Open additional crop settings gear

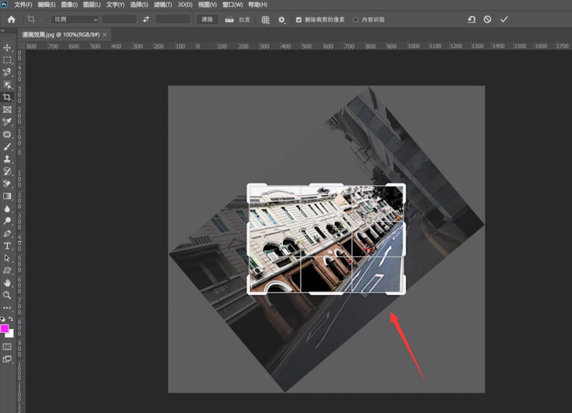[x=282, y=19]
